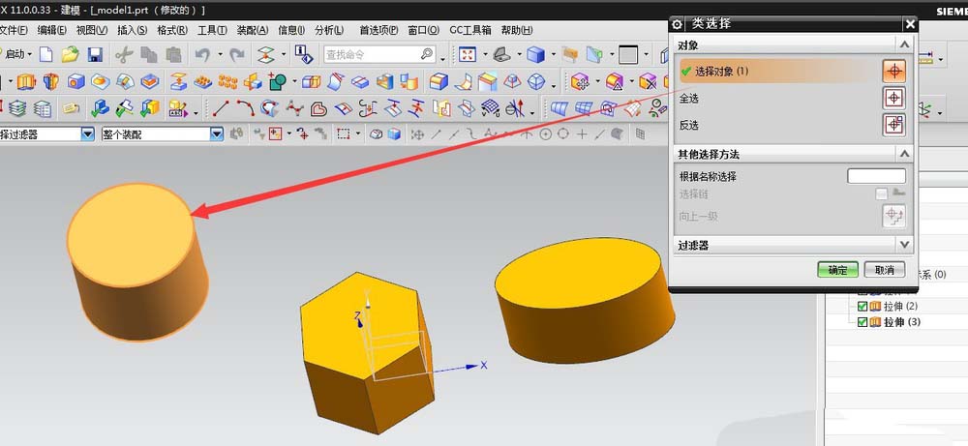
Task: Open the 帮助(H) menu
Action: tap(517, 30)
